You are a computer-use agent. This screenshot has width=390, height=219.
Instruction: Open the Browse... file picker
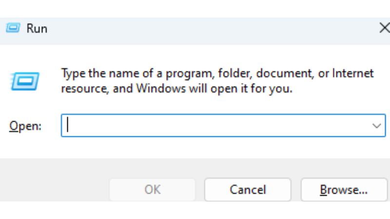coord(343,189)
